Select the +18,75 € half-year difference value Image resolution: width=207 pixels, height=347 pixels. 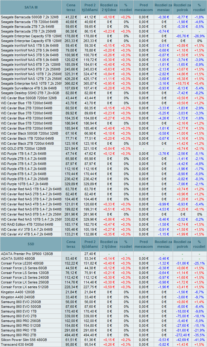182,83
